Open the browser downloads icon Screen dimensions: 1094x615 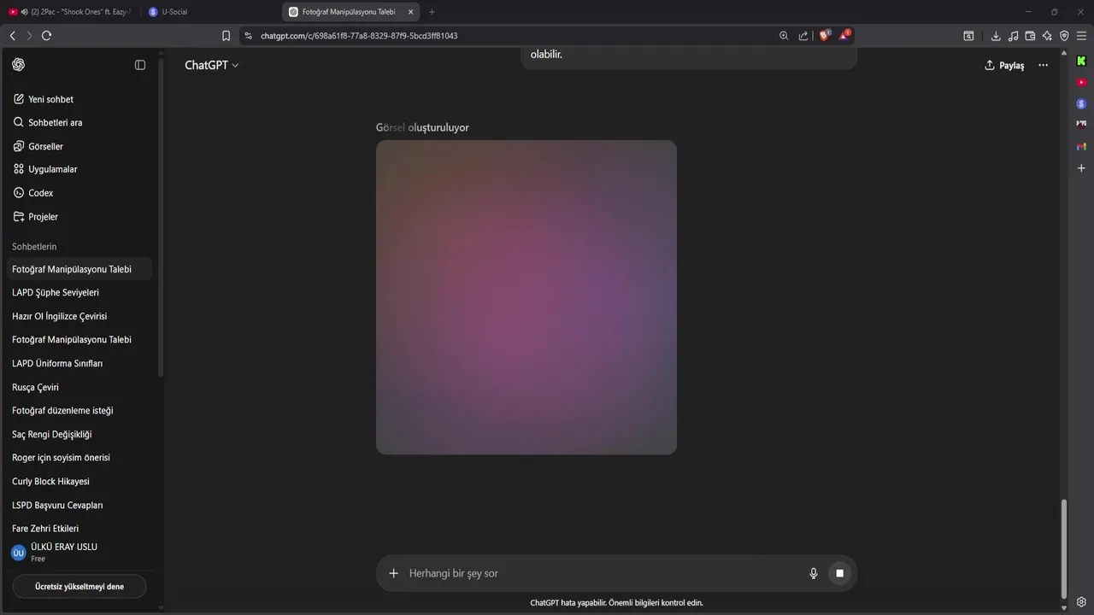(x=996, y=36)
